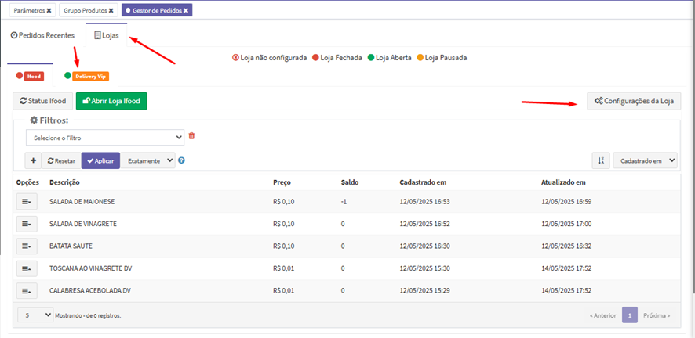The image size is (695, 338).
Task: Open the Exatamente match-type dropdown
Action: (147, 160)
